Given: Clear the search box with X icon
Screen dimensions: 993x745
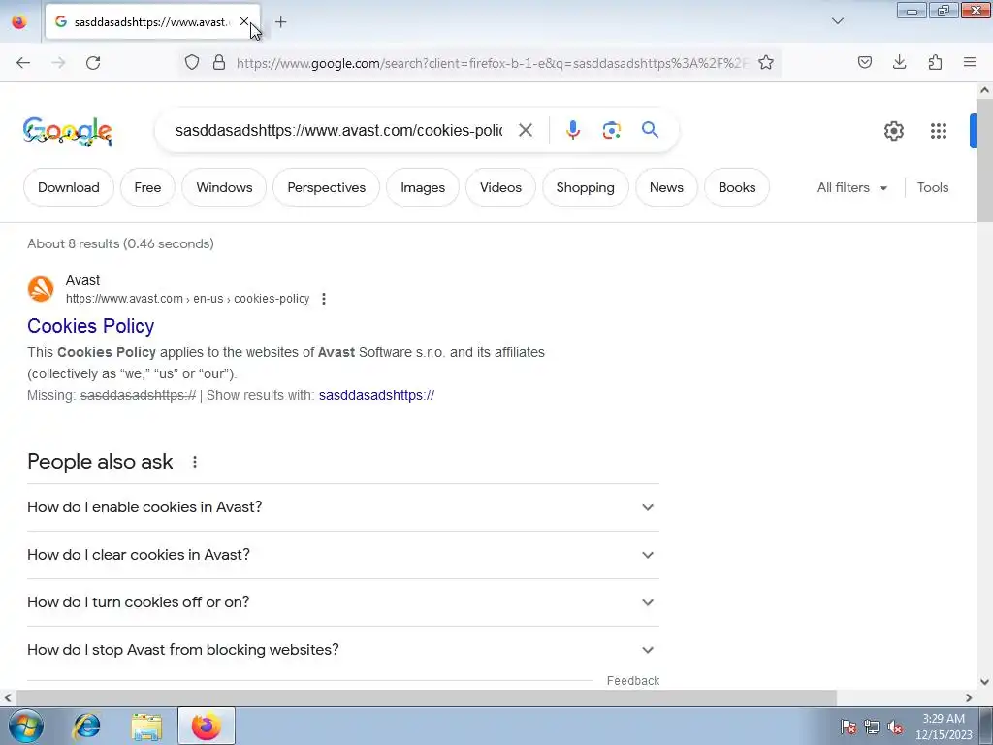Looking at the screenshot, I should pos(525,130).
